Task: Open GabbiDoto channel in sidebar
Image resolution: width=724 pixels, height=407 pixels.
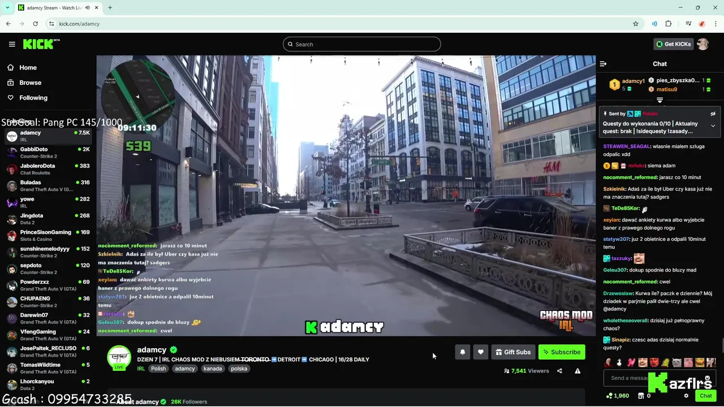Action: pyautogui.click(x=48, y=153)
